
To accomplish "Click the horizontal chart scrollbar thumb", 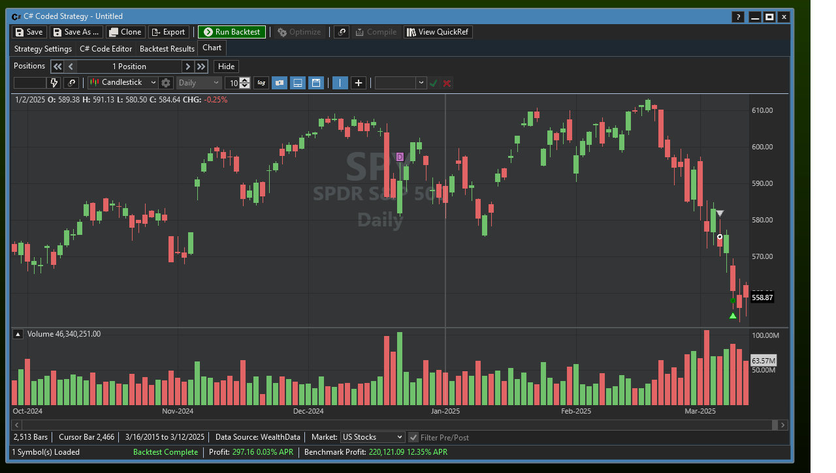I will click(x=775, y=425).
